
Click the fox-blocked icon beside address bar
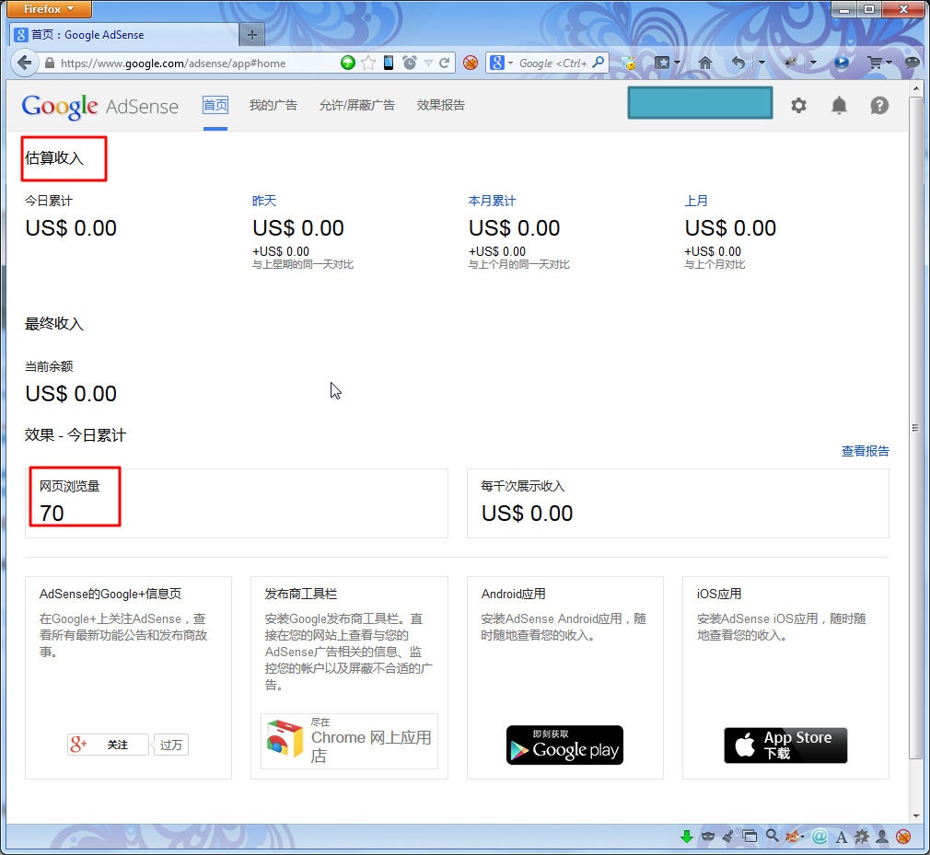coord(471,63)
